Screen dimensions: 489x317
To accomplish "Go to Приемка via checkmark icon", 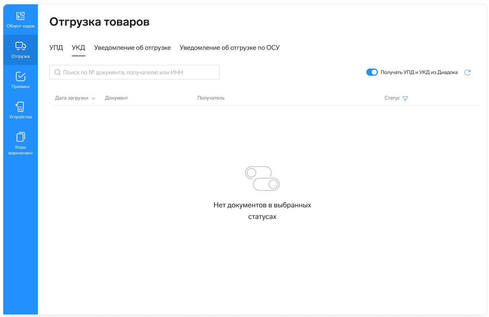I will click(x=21, y=76).
